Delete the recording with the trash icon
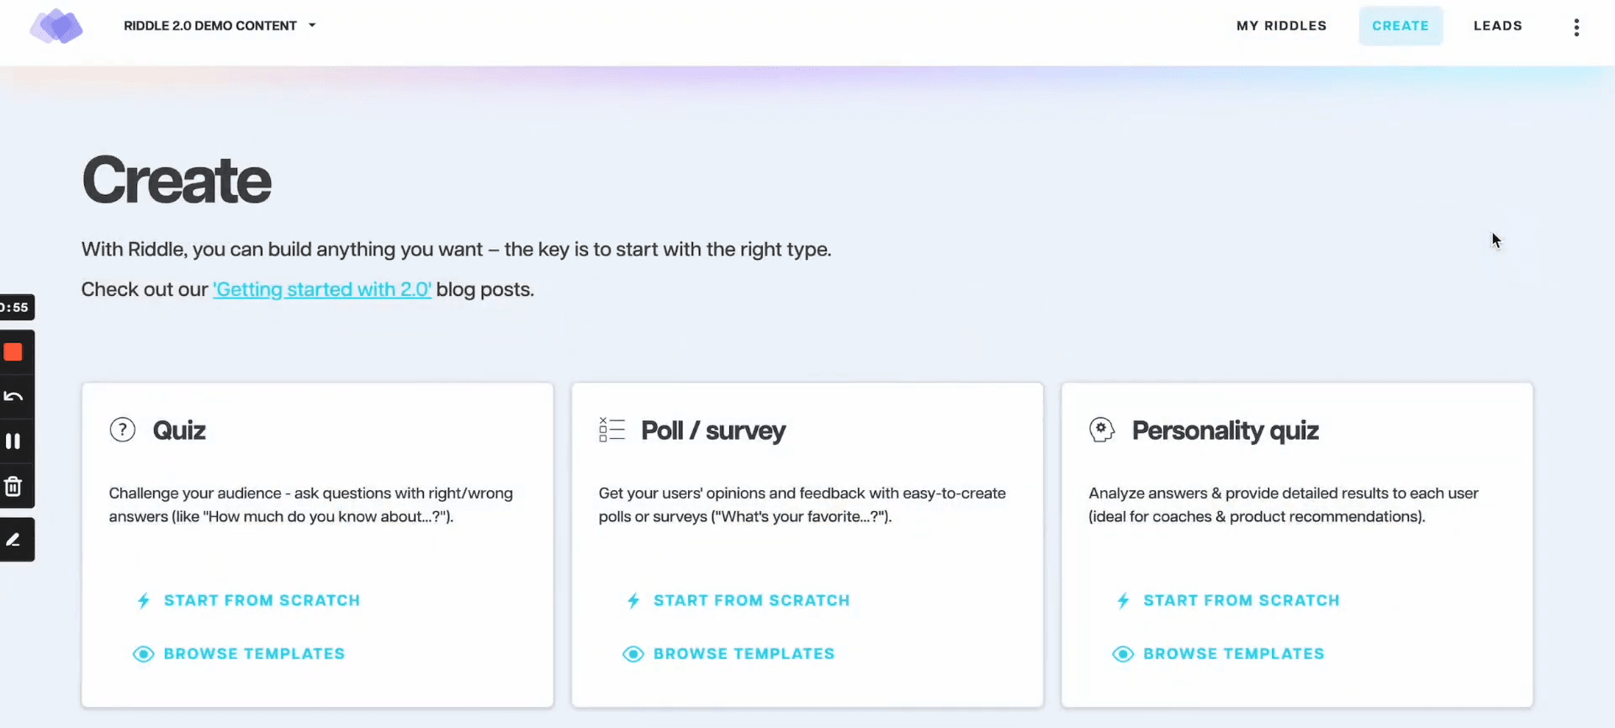 pos(13,486)
